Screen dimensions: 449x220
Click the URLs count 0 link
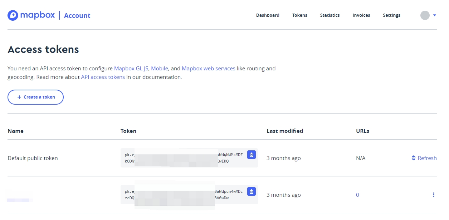[357, 195]
